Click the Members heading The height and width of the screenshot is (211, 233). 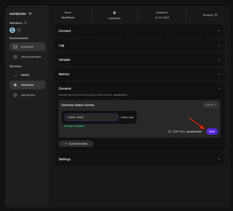tap(16, 23)
